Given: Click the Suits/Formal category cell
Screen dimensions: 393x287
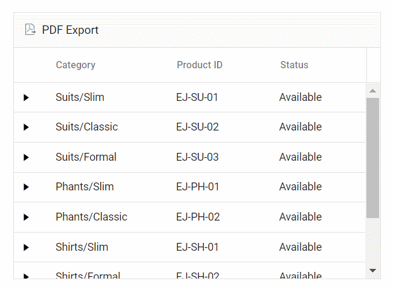Looking at the screenshot, I should [x=86, y=157].
